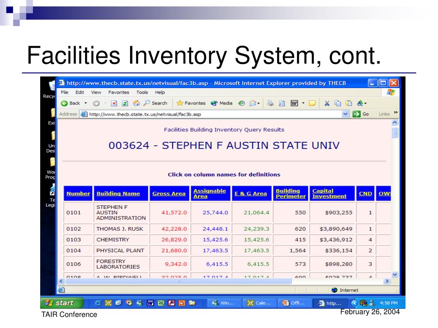Click capital investment value $3,890,649
The image size is (438, 328).
tap(336, 229)
